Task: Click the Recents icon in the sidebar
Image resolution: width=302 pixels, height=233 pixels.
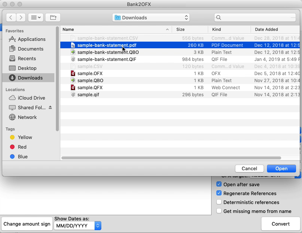Action: pyautogui.click(x=12, y=58)
